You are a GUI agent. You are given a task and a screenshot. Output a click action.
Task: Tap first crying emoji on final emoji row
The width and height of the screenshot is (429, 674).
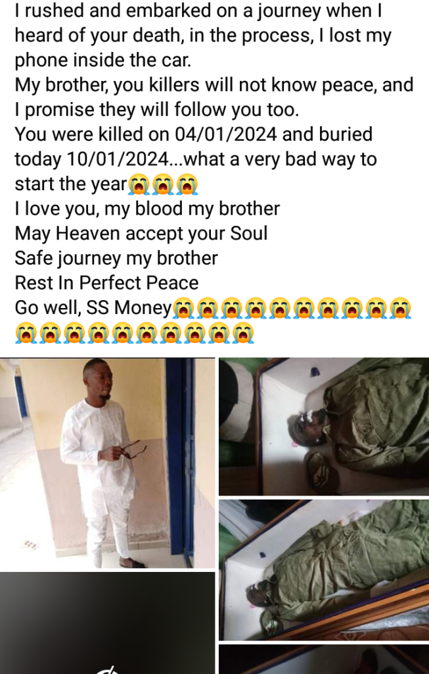(x=26, y=334)
